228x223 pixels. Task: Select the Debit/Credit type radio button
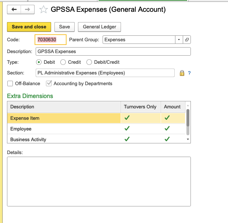tap(89, 62)
